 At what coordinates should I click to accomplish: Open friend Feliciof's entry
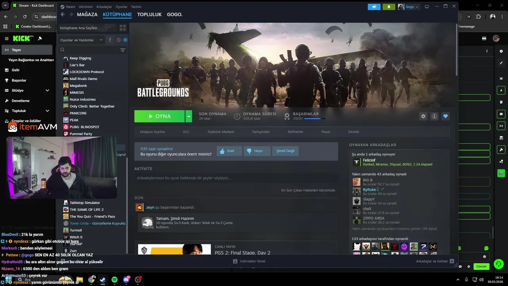(x=399, y=162)
